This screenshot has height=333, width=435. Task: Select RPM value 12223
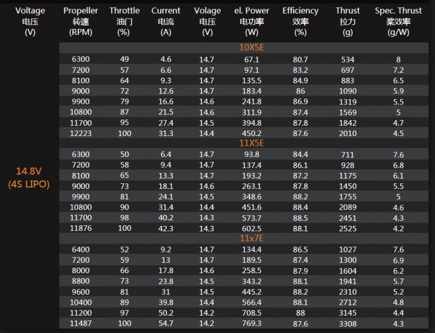point(80,133)
